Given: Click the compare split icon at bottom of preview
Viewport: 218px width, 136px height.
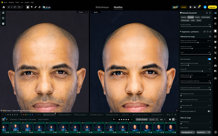Looking at the screenshot, I should coord(177,110).
